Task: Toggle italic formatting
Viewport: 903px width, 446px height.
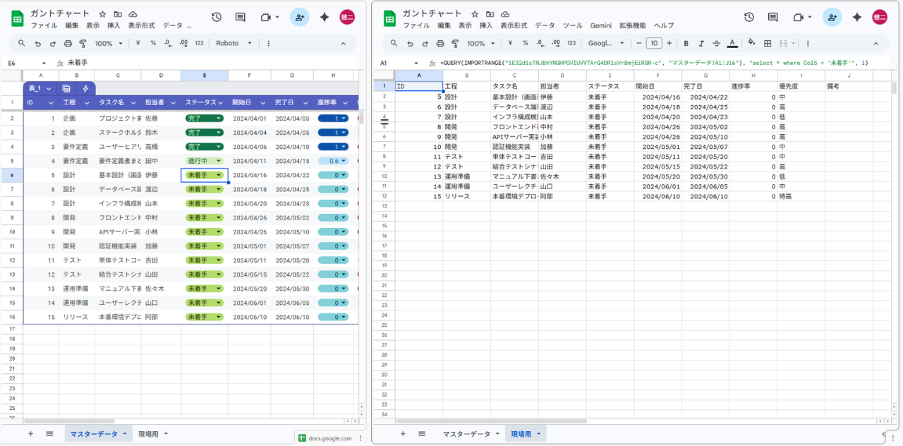Action: click(x=701, y=43)
